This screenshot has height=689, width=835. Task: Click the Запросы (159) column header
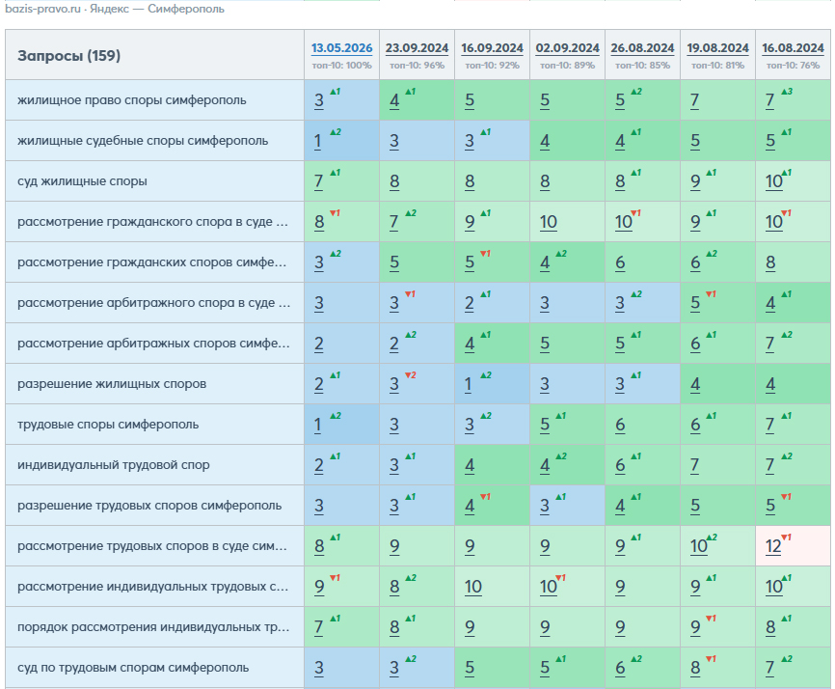68,55
